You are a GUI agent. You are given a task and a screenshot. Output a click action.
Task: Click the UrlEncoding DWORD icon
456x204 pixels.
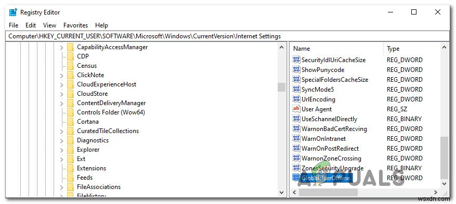[296, 99]
